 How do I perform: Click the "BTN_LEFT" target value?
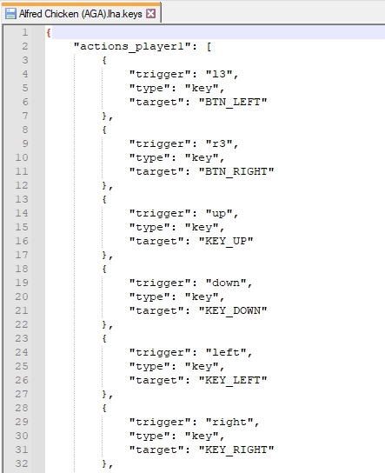click(x=233, y=103)
